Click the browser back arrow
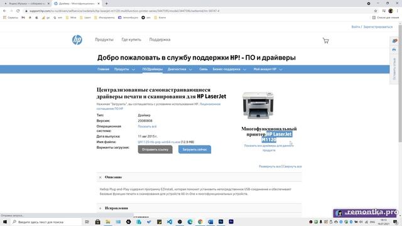Viewport: 402px width, 226px height. 4,11
